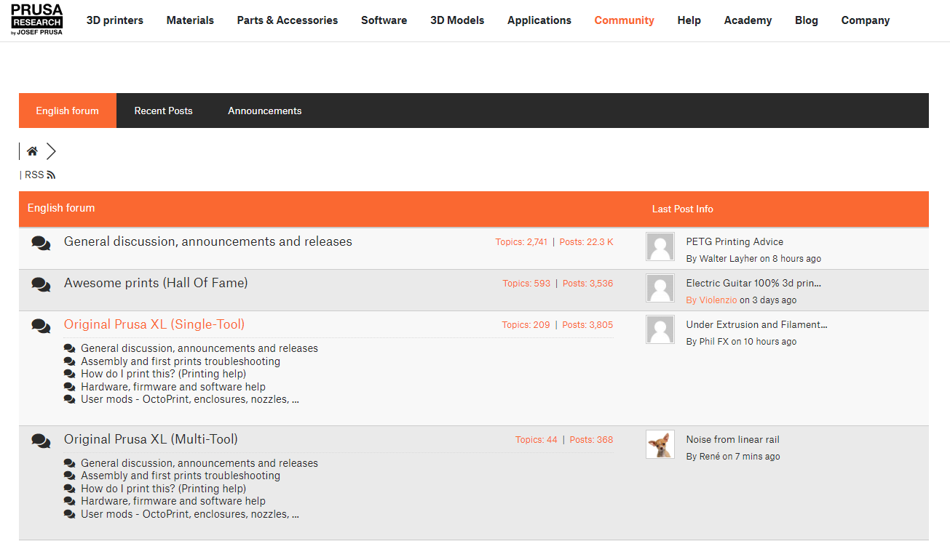This screenshot has height=541, width=950.
Task: Click Posts: 368 count for Multi-Tool
Action: [591, 440]
